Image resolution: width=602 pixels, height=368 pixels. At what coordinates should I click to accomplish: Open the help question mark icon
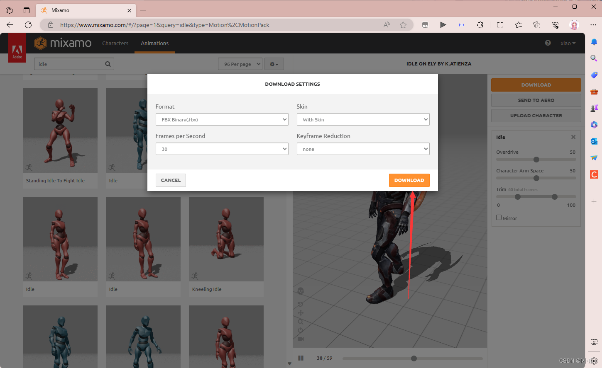(x=548, y=43)
